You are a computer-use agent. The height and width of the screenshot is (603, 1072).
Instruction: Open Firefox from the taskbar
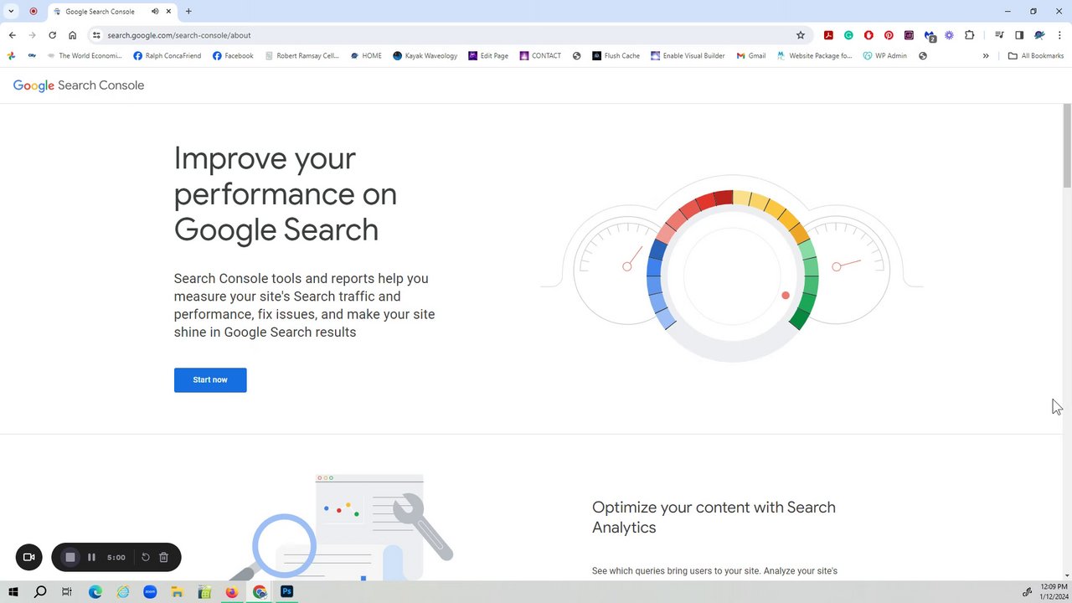click(x=232, y=591)
